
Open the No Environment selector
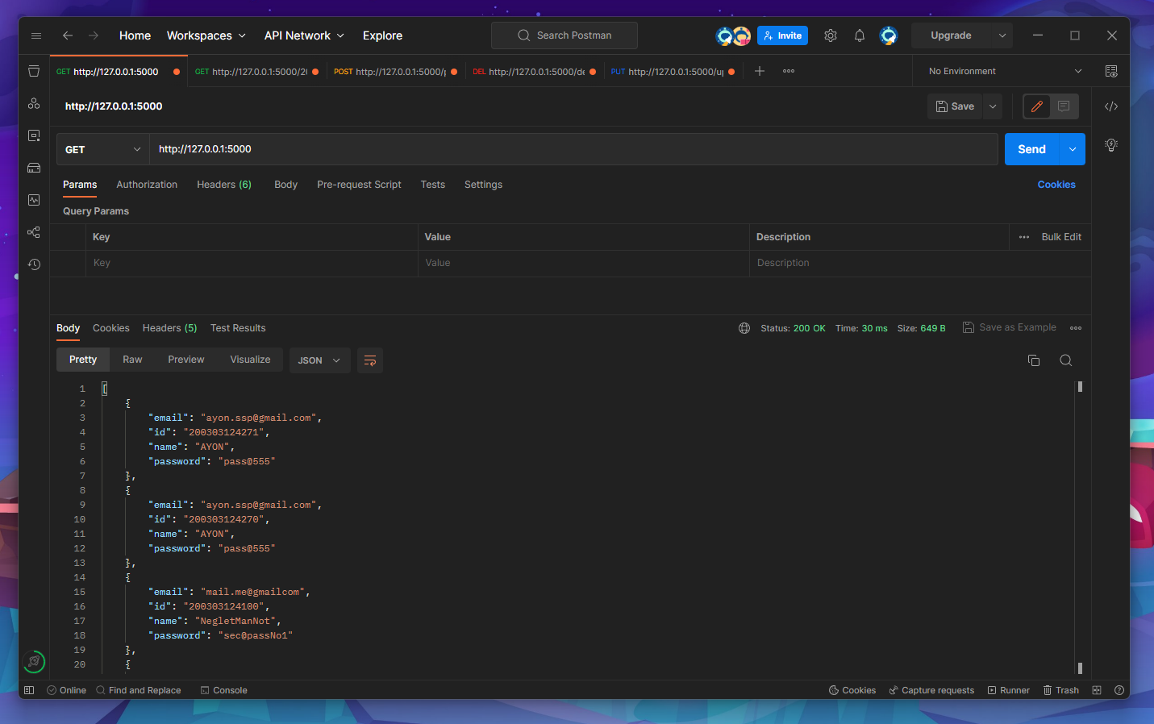coord(1005,71)
